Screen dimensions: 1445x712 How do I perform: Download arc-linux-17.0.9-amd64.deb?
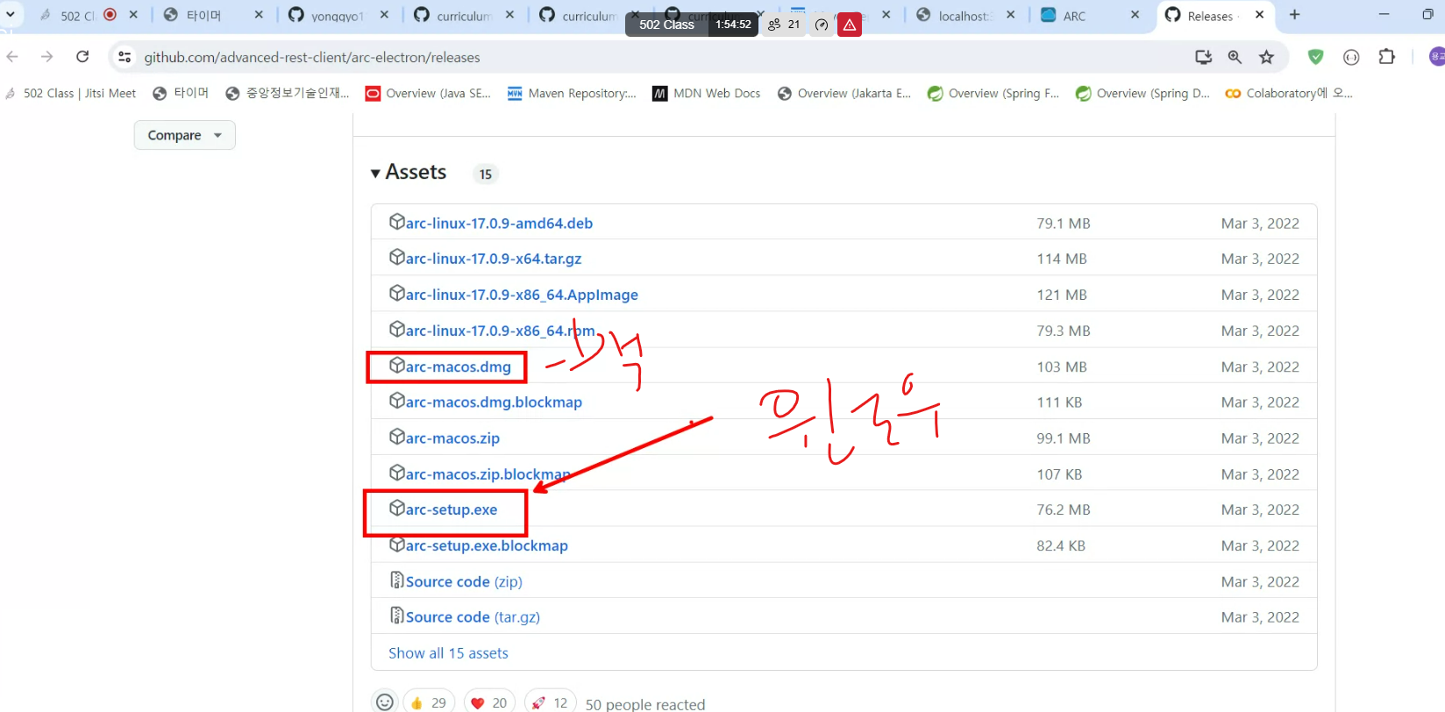[499, 223]
